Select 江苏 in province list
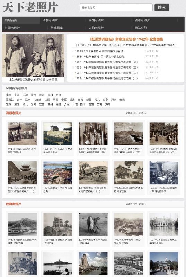This screenshot has width=186, height=277. (x=8, y=105)
